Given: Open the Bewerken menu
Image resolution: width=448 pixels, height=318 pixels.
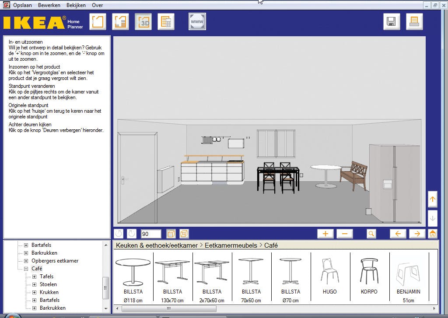Looking at the screenshot, I should (x=49, y=5).
